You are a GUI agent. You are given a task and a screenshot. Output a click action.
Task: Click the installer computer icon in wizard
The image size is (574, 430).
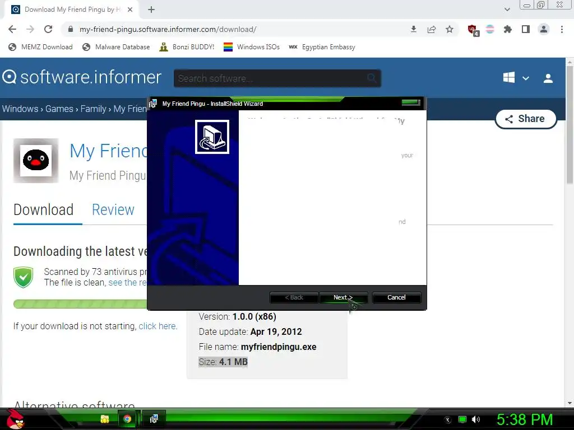tap(212, 137)
